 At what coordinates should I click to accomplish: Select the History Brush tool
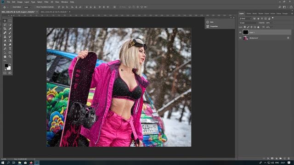coord(10,37)
